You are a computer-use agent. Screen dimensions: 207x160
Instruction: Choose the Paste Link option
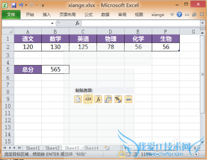tap(128, 99)
